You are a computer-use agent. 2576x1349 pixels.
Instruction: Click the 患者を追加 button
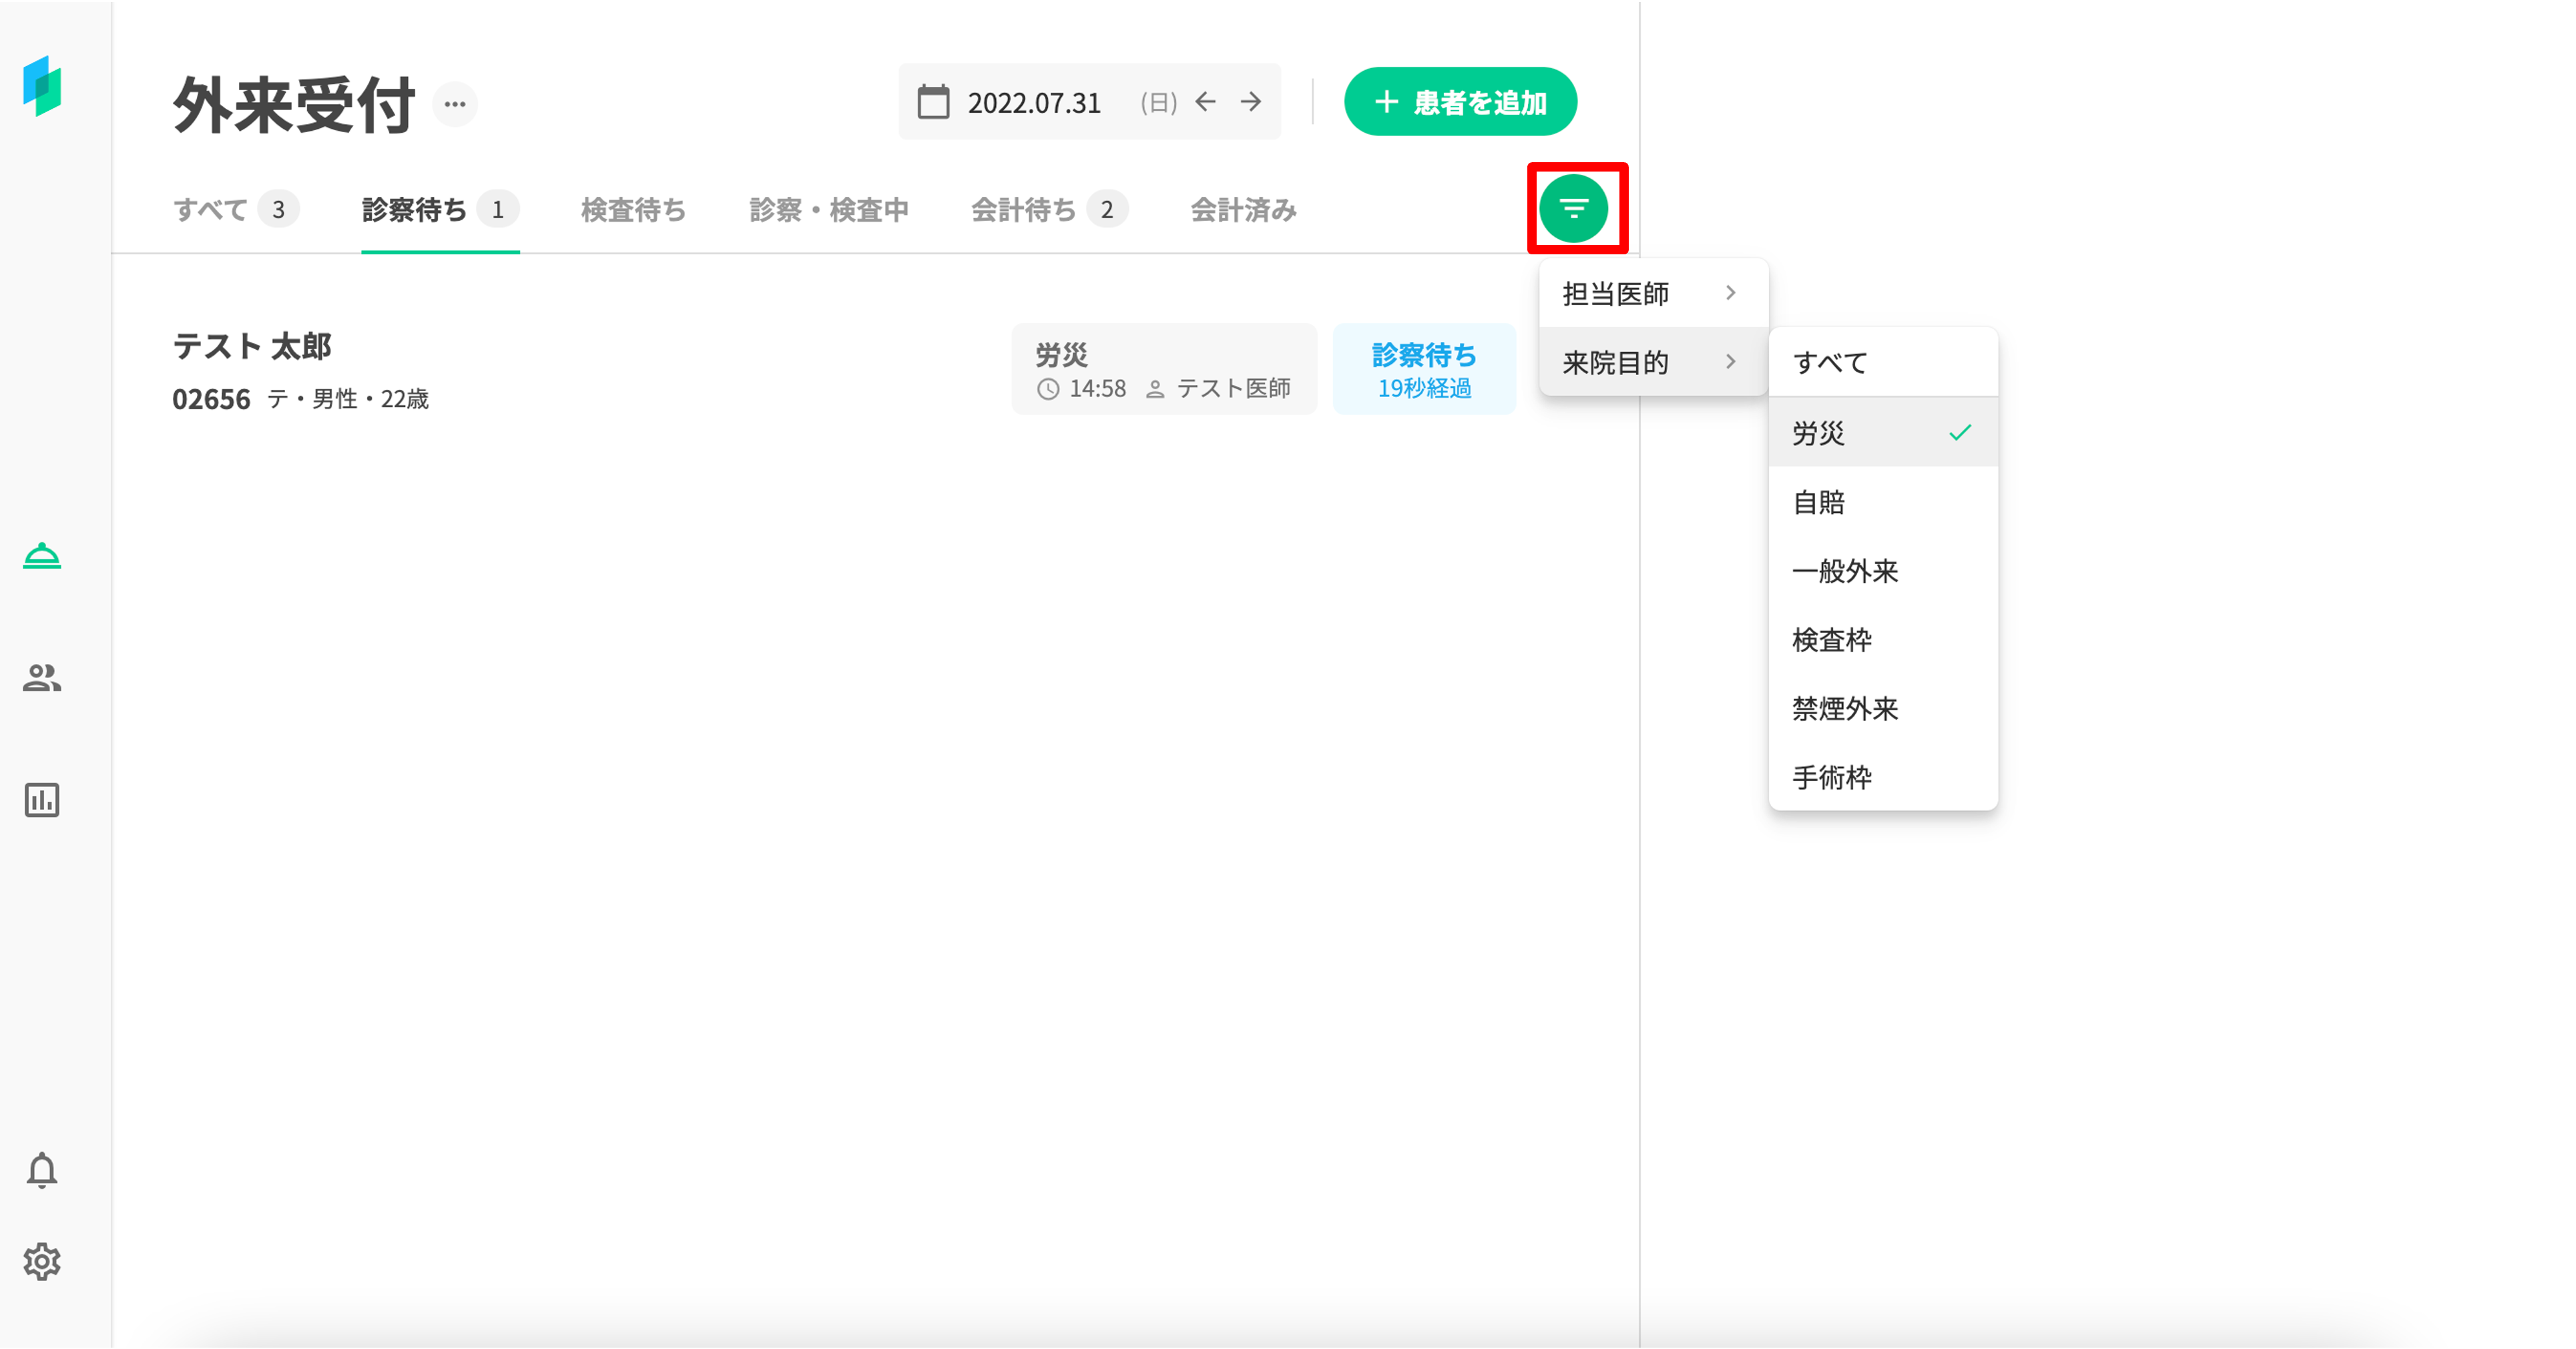tap(1460, 102)
